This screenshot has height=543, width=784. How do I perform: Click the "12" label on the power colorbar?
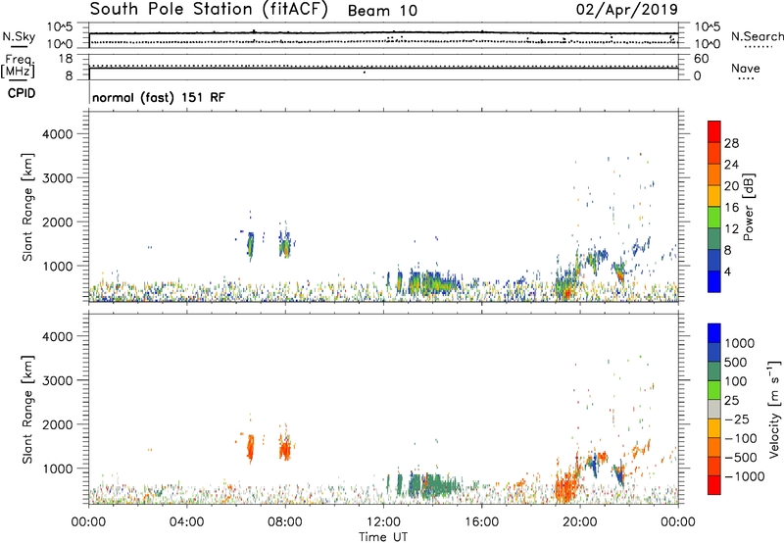coord(731,229)
